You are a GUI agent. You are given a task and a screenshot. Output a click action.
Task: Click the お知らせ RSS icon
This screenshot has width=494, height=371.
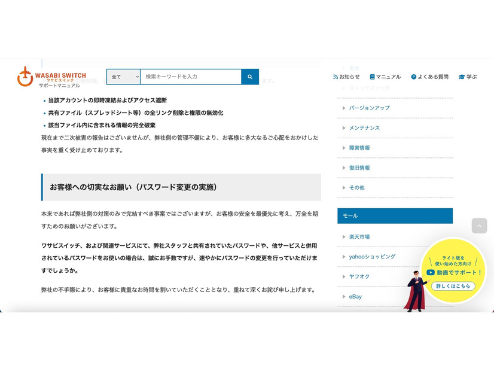pos(335,77)
